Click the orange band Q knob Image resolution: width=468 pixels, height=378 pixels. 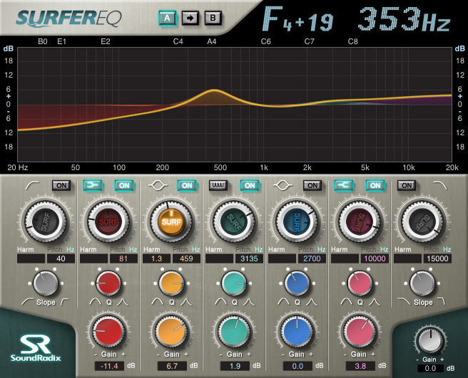pyautogui.click(x=171, y=283)
